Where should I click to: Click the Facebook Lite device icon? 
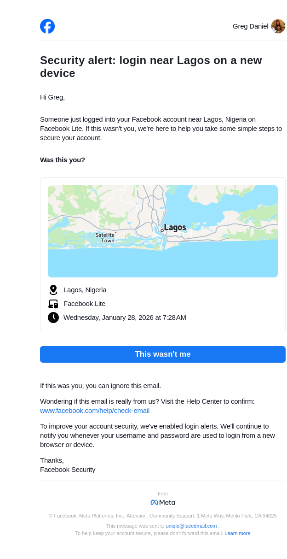[x=53, y=304]
